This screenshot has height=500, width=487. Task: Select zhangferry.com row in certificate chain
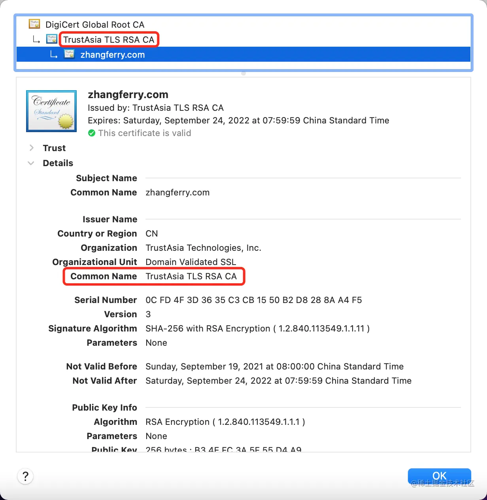(x=243, y=55)
